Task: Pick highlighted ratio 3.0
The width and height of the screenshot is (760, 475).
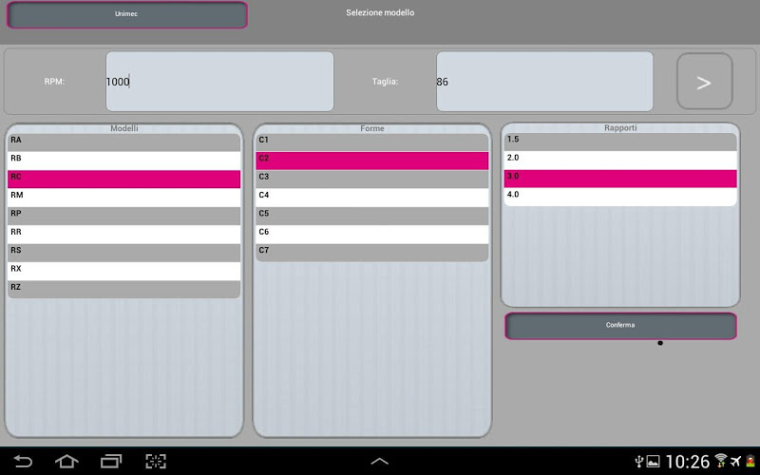Action: 620,179
